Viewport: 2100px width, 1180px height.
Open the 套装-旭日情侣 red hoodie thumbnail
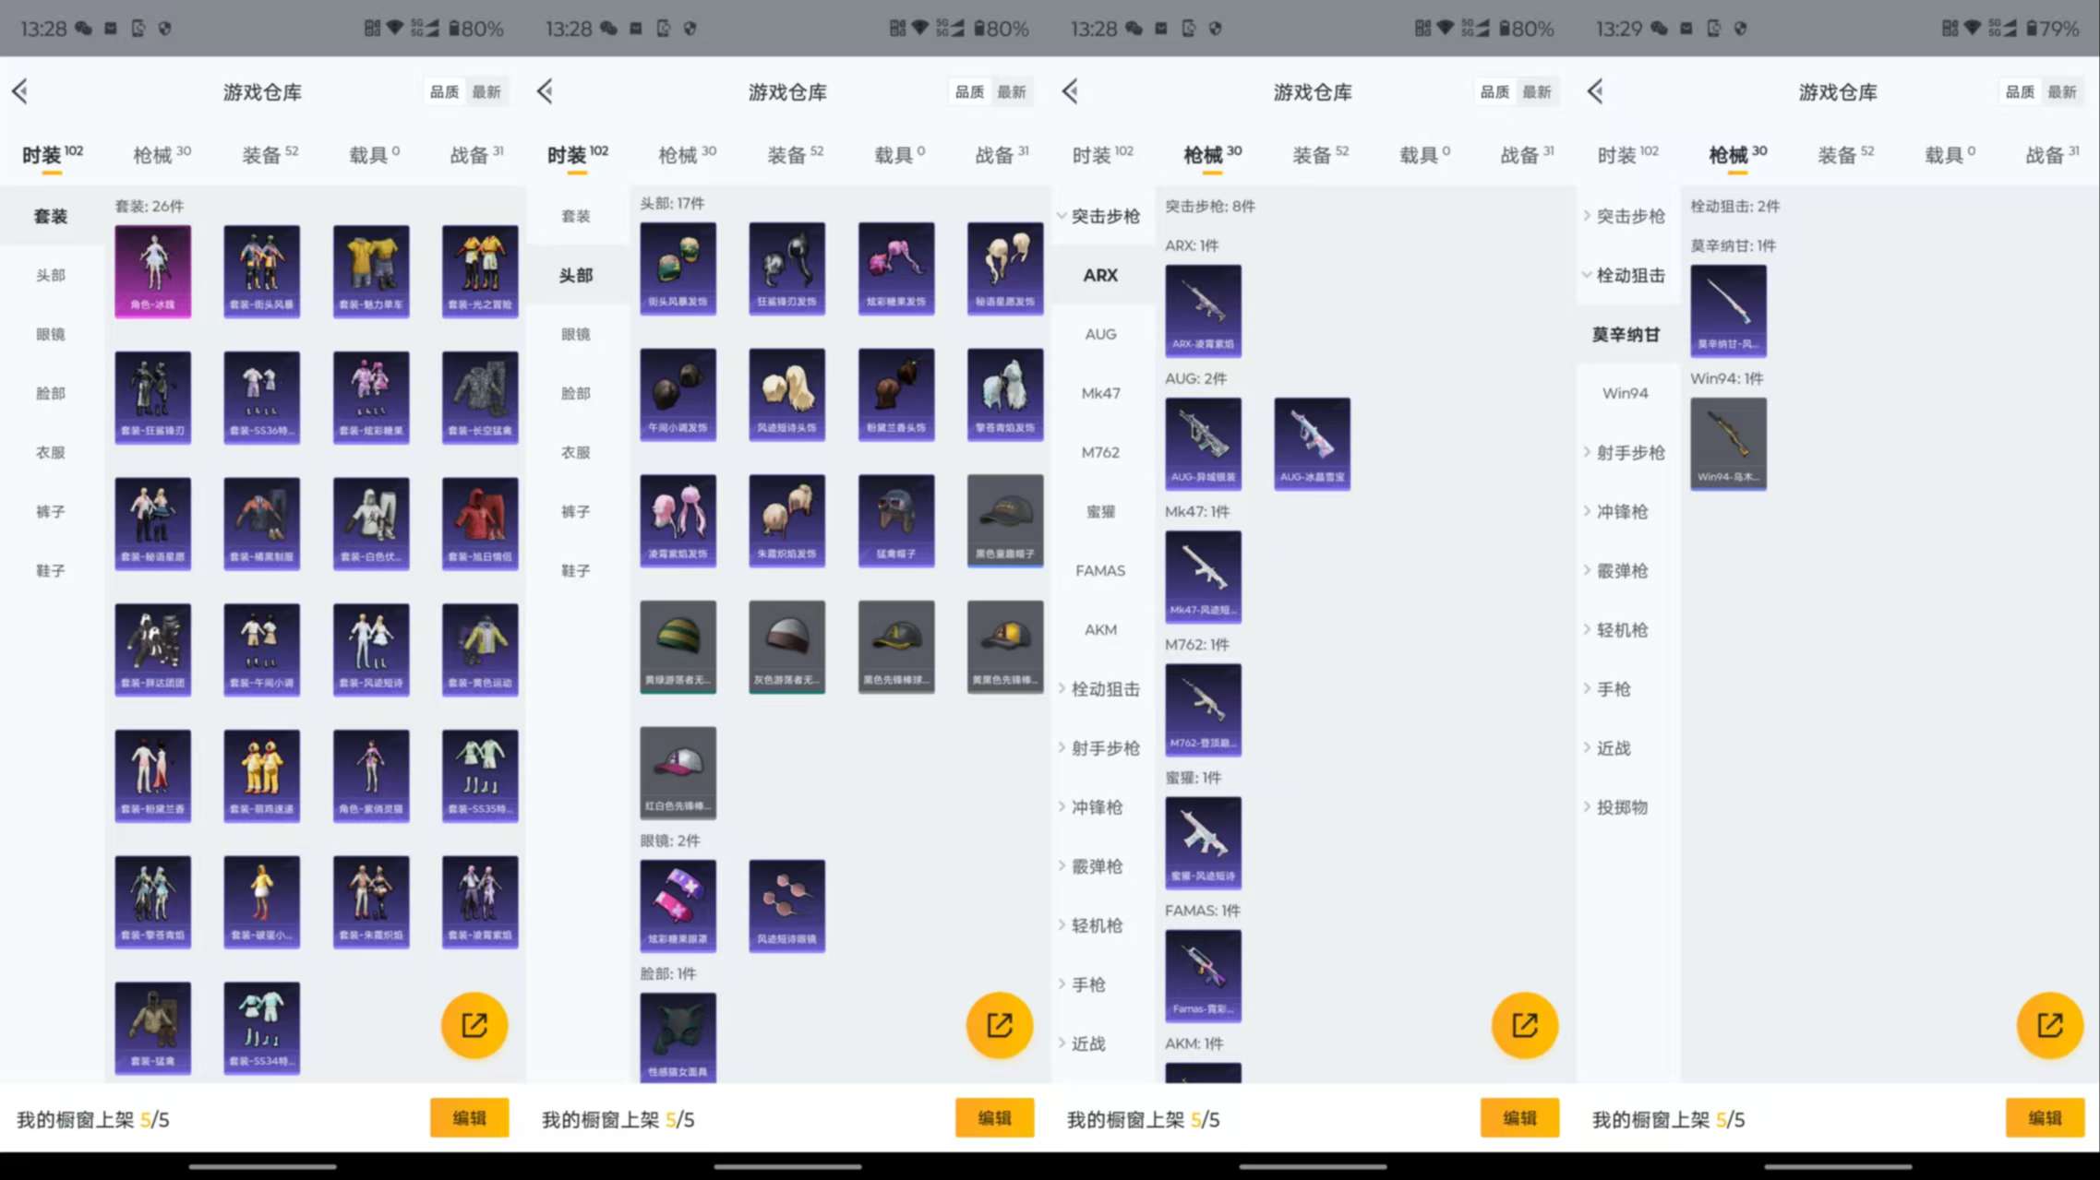click(x=480, y=523)
